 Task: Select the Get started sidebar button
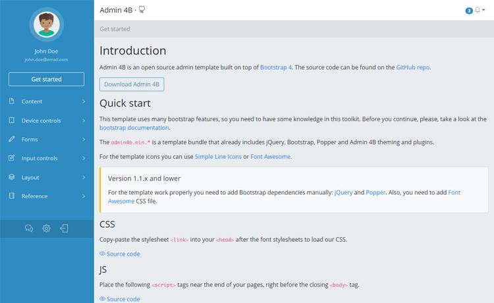coord(46,79)
